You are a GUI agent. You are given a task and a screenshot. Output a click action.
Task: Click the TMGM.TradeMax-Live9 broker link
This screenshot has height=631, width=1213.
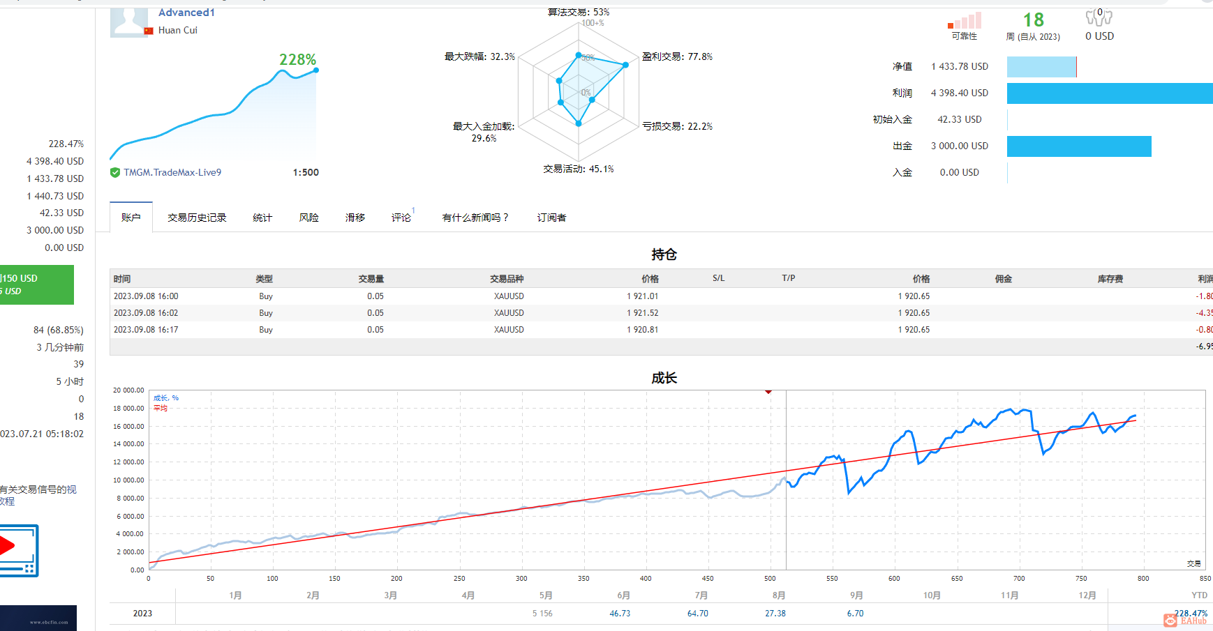[172, 172]
